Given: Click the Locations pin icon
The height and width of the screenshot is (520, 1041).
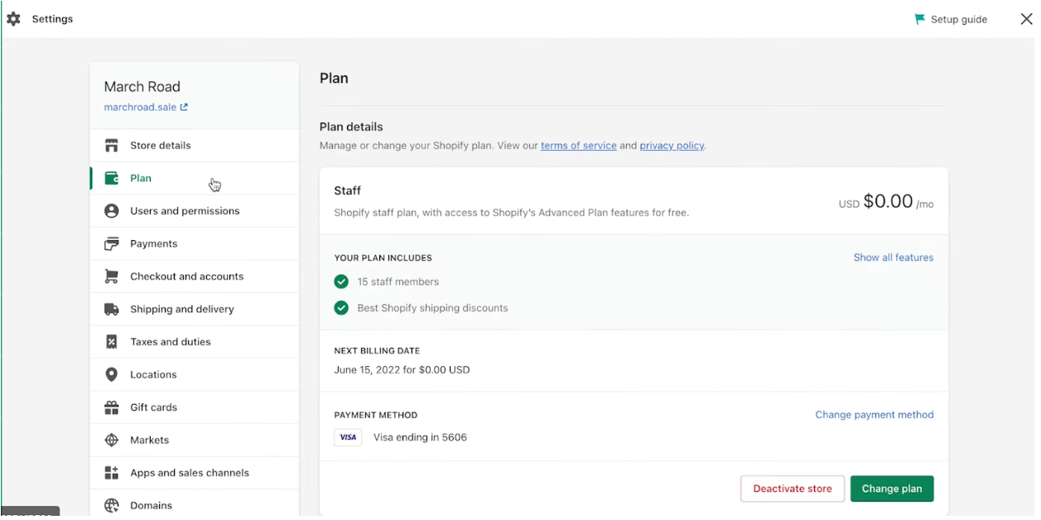Looking at the screenshot, I should (x=111, y=374).
